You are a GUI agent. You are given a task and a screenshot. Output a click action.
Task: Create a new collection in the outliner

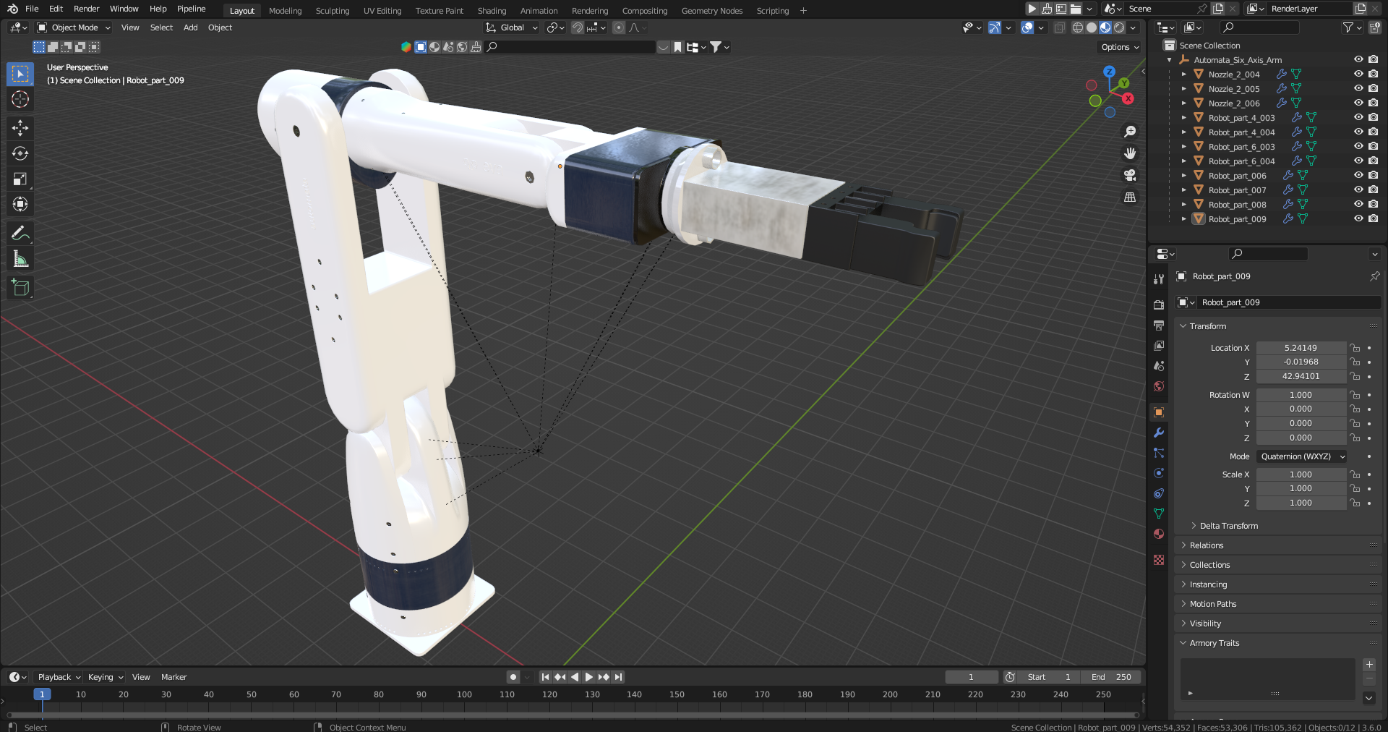coord(1374,27)
